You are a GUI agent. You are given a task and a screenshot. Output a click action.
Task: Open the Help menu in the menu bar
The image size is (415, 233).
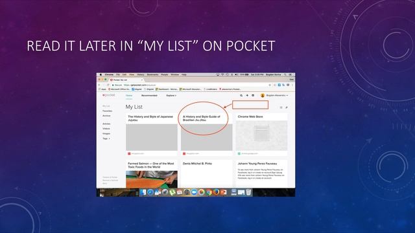pos(184,75)
